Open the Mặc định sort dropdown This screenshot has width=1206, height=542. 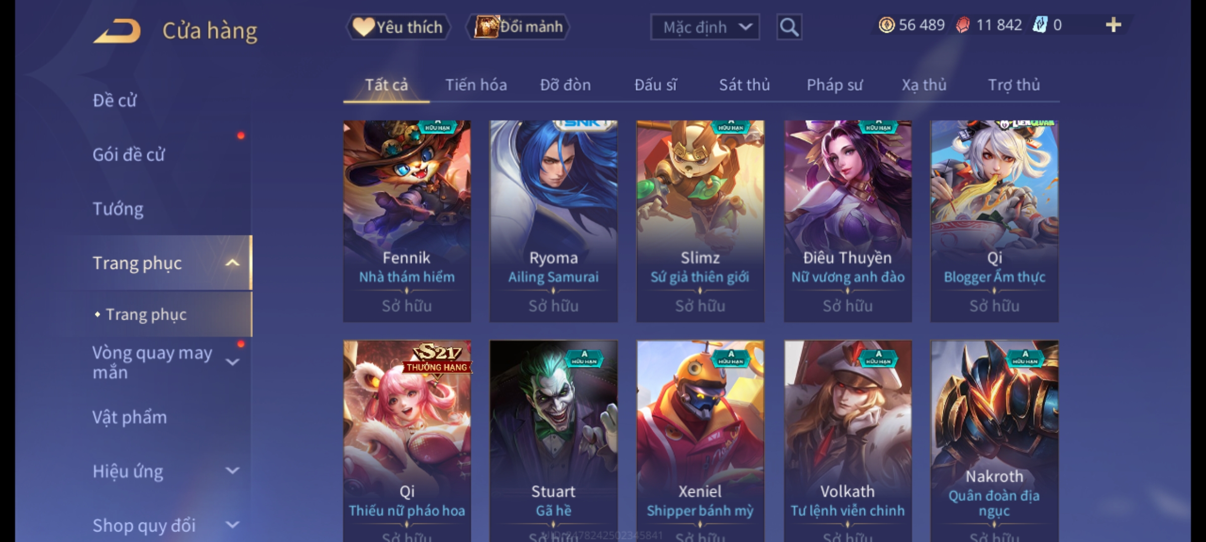(x=705, y=27)
